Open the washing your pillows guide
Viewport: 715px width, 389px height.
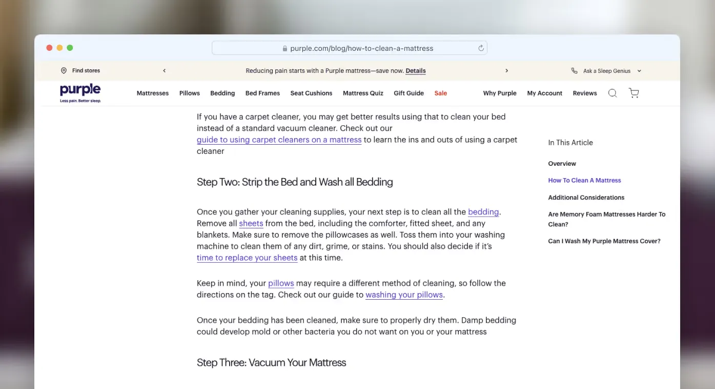tap(404, 295)
